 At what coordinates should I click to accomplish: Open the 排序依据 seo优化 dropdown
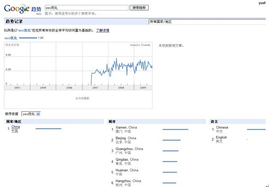(x=31, y=114)
